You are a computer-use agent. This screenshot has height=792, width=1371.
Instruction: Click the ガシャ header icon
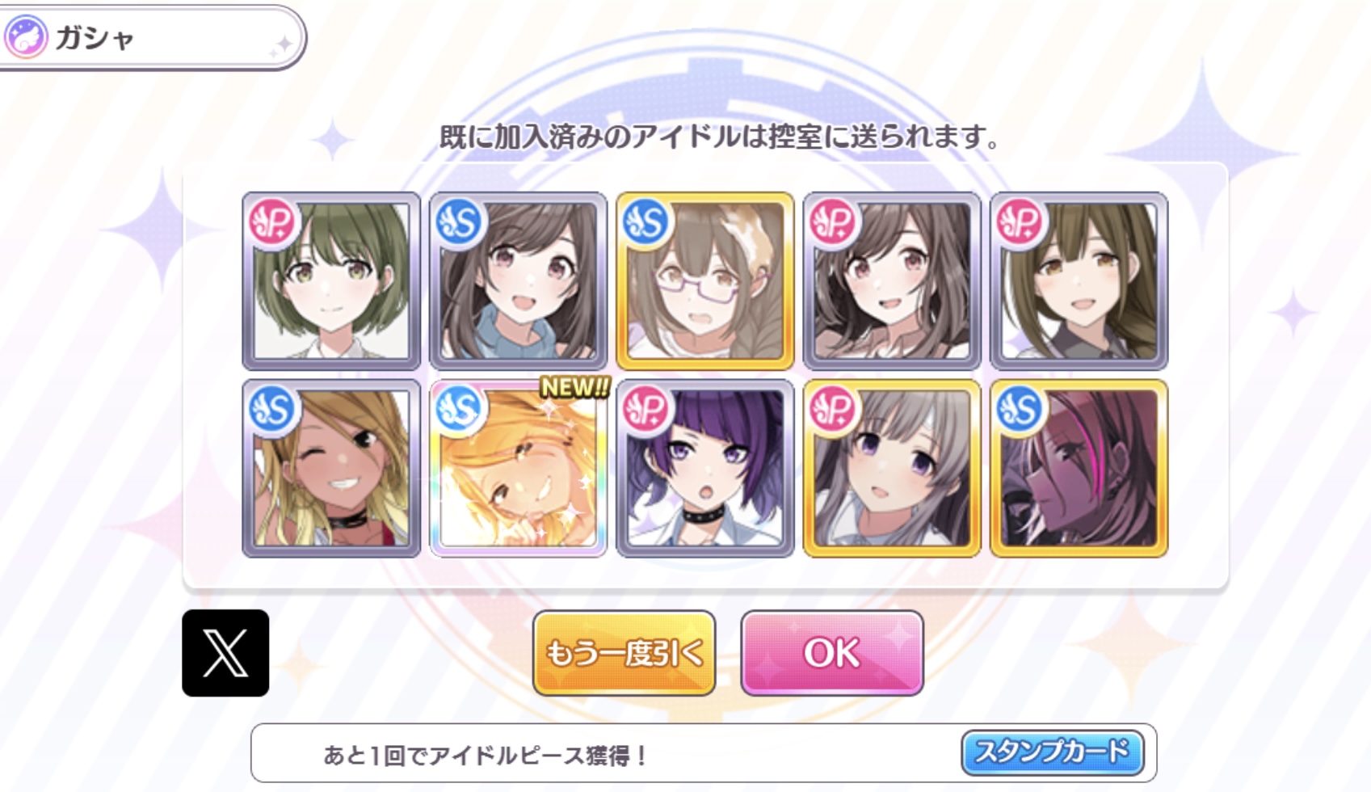pos(26,37)
